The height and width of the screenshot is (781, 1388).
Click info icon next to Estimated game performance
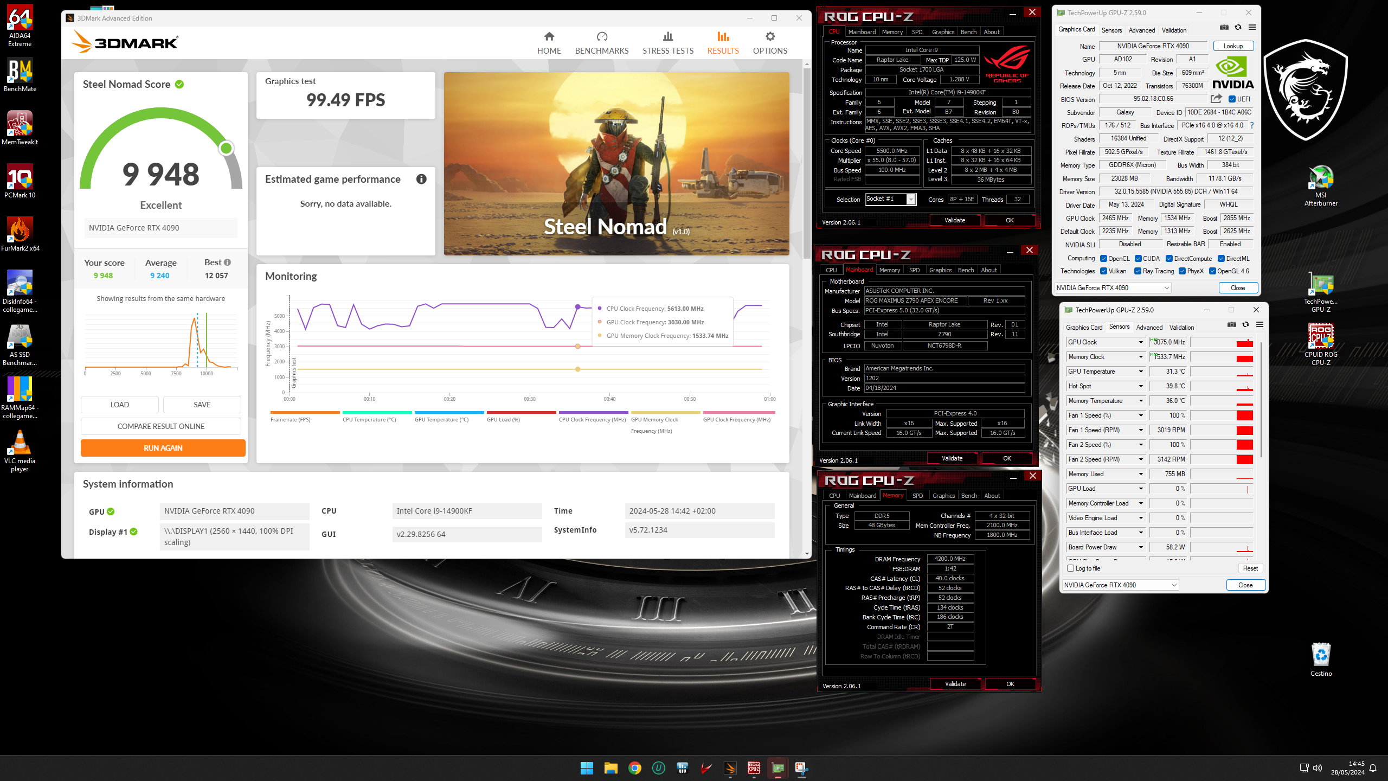coord(421,179)
